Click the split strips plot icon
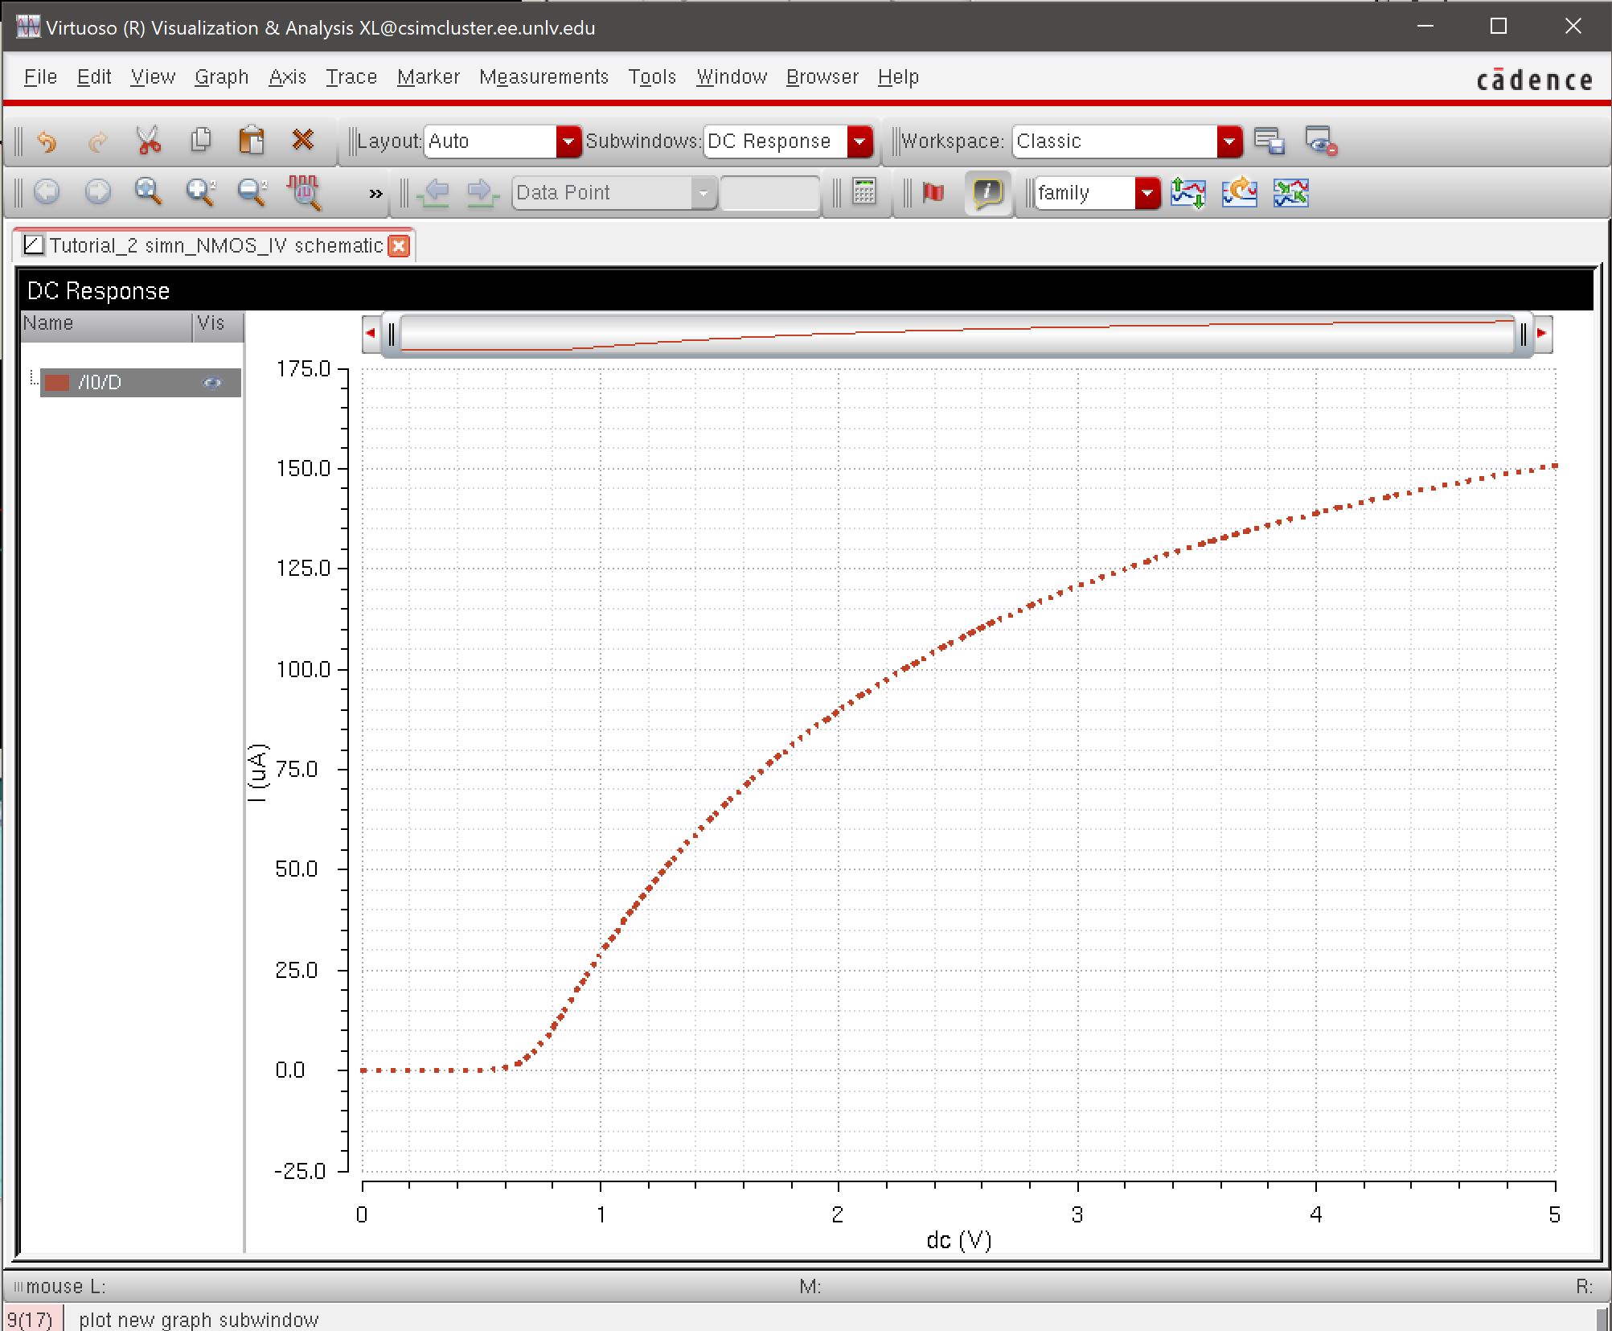This screenshot has width=1612, height=1331. (1187, 193)
